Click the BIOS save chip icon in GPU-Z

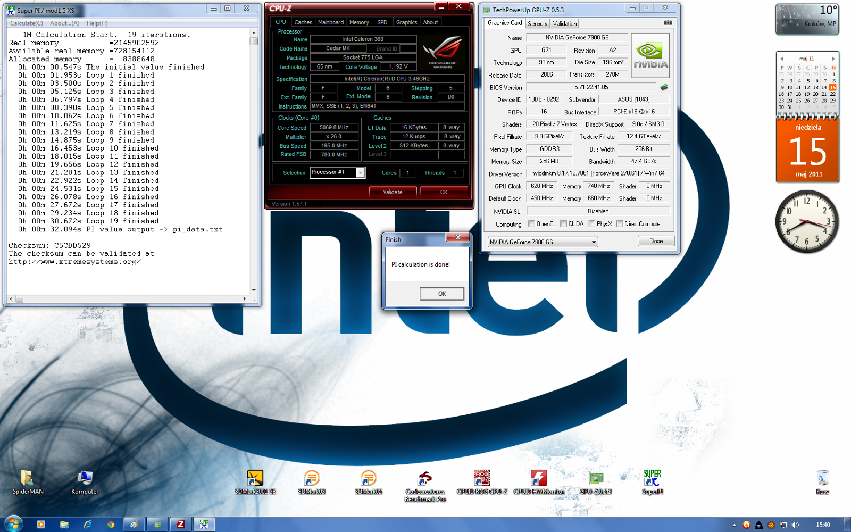pos(664,87)
